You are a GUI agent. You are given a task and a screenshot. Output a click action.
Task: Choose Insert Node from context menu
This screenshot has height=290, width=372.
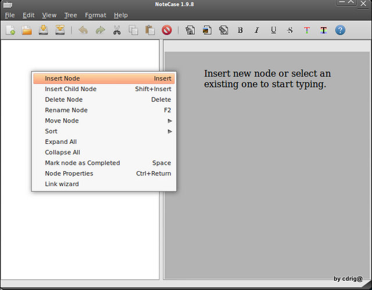click(104, 79)
